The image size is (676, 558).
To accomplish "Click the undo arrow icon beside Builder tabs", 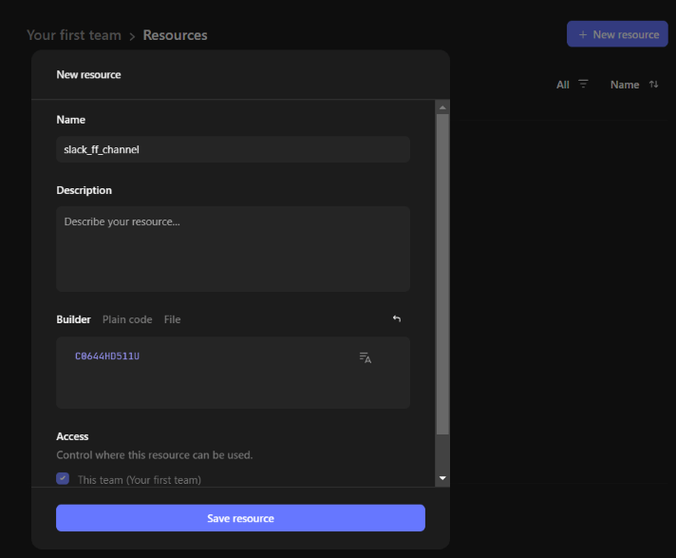I will tap(397, 318).
